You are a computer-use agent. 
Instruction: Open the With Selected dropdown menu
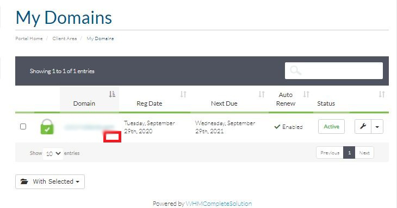coord(50,181)
